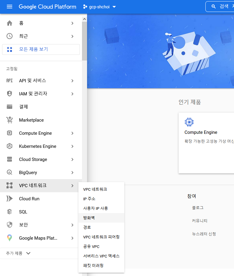Expand VPC 네트워크 sidebar row chevron

click(72, 186)
